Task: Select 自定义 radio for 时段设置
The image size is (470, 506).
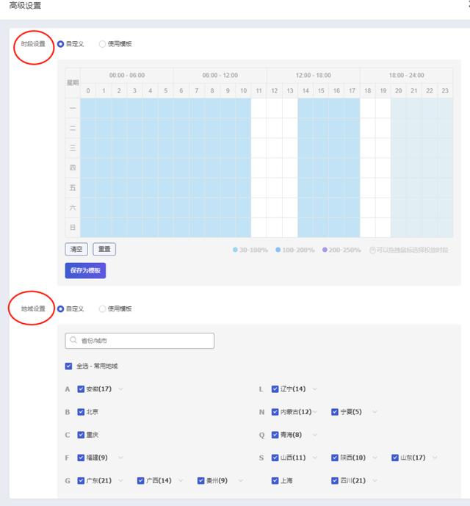Action: pyautogui.click(x=60, y=44)
